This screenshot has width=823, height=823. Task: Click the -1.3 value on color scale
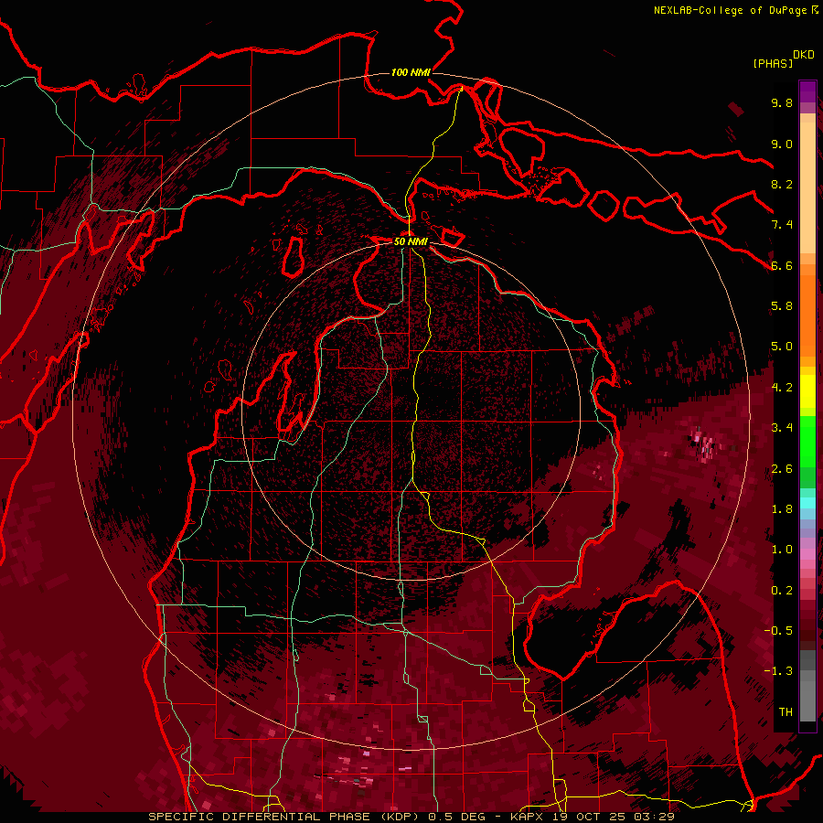pos(778,671)
